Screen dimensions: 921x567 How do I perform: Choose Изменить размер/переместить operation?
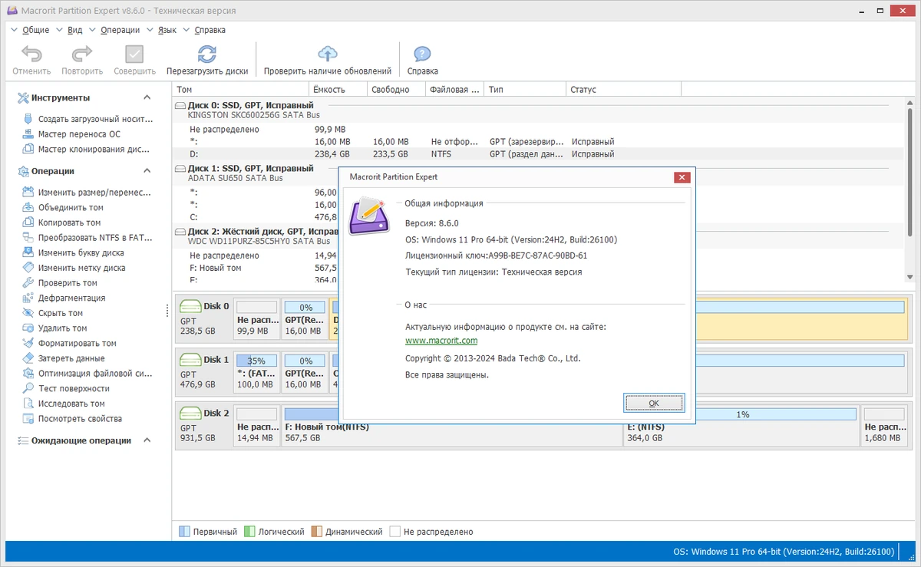pos(87,193)
